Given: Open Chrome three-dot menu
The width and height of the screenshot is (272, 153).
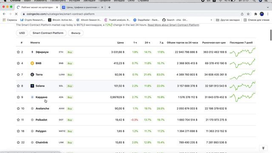Looking at the screenshot, I should (x=268, y=14).
